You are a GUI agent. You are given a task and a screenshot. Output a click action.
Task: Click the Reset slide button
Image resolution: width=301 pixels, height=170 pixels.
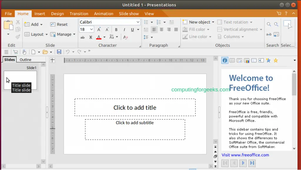coord(59,24)
